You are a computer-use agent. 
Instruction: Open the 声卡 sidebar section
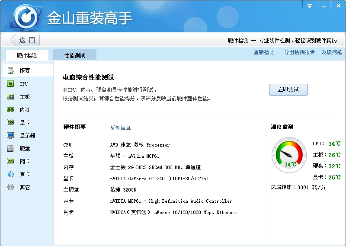28,174
